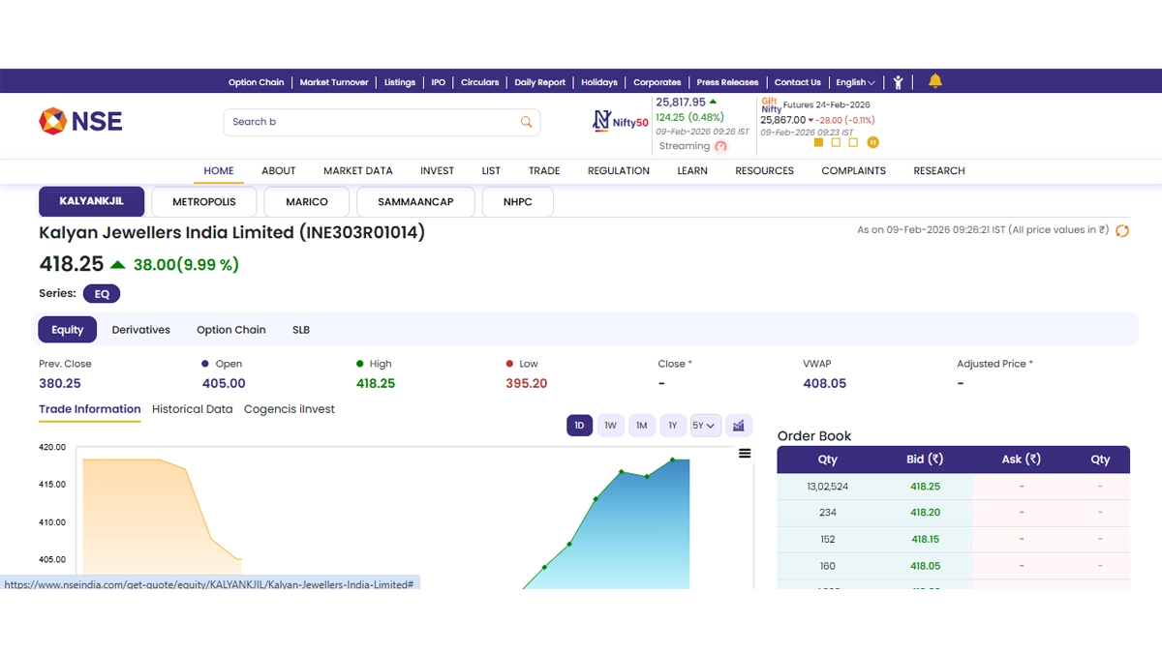Select the second ticker carousel indicator
1162x653 pixels.
click(x=836, y=142)
